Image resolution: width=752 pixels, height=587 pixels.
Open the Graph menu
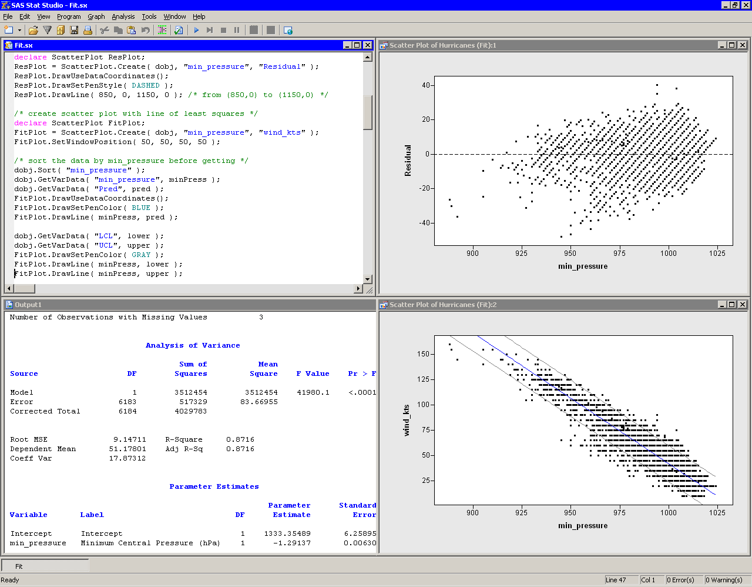click(x=96, y=16)
